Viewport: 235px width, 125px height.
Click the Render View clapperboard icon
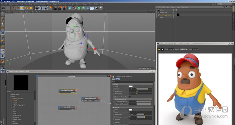pos(55,8)
